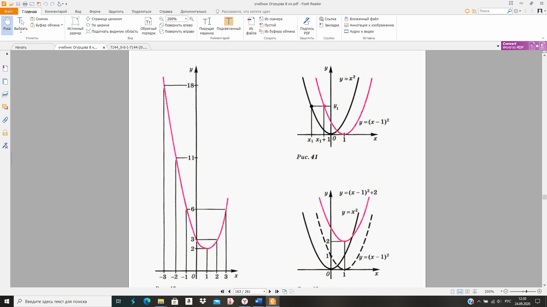Switch to the Защитить ribbon tab
Viewport: 547px width, 307px height.
(x=116, y=11)
